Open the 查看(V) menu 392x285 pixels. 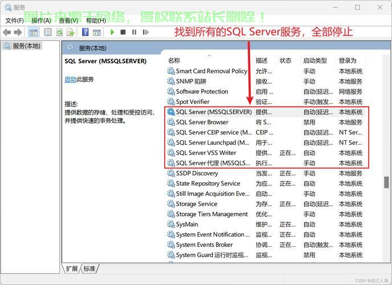[x=68, y=21]
